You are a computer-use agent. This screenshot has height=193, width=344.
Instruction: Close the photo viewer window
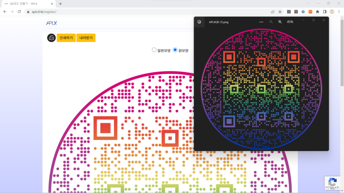point(324,20)
